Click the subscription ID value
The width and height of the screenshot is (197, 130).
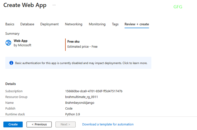pyautogui.click(x=94, y=91)
